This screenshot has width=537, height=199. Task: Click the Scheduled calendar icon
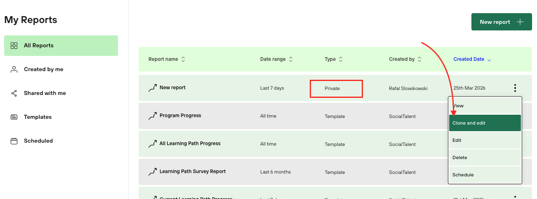[x=14, y=141]
